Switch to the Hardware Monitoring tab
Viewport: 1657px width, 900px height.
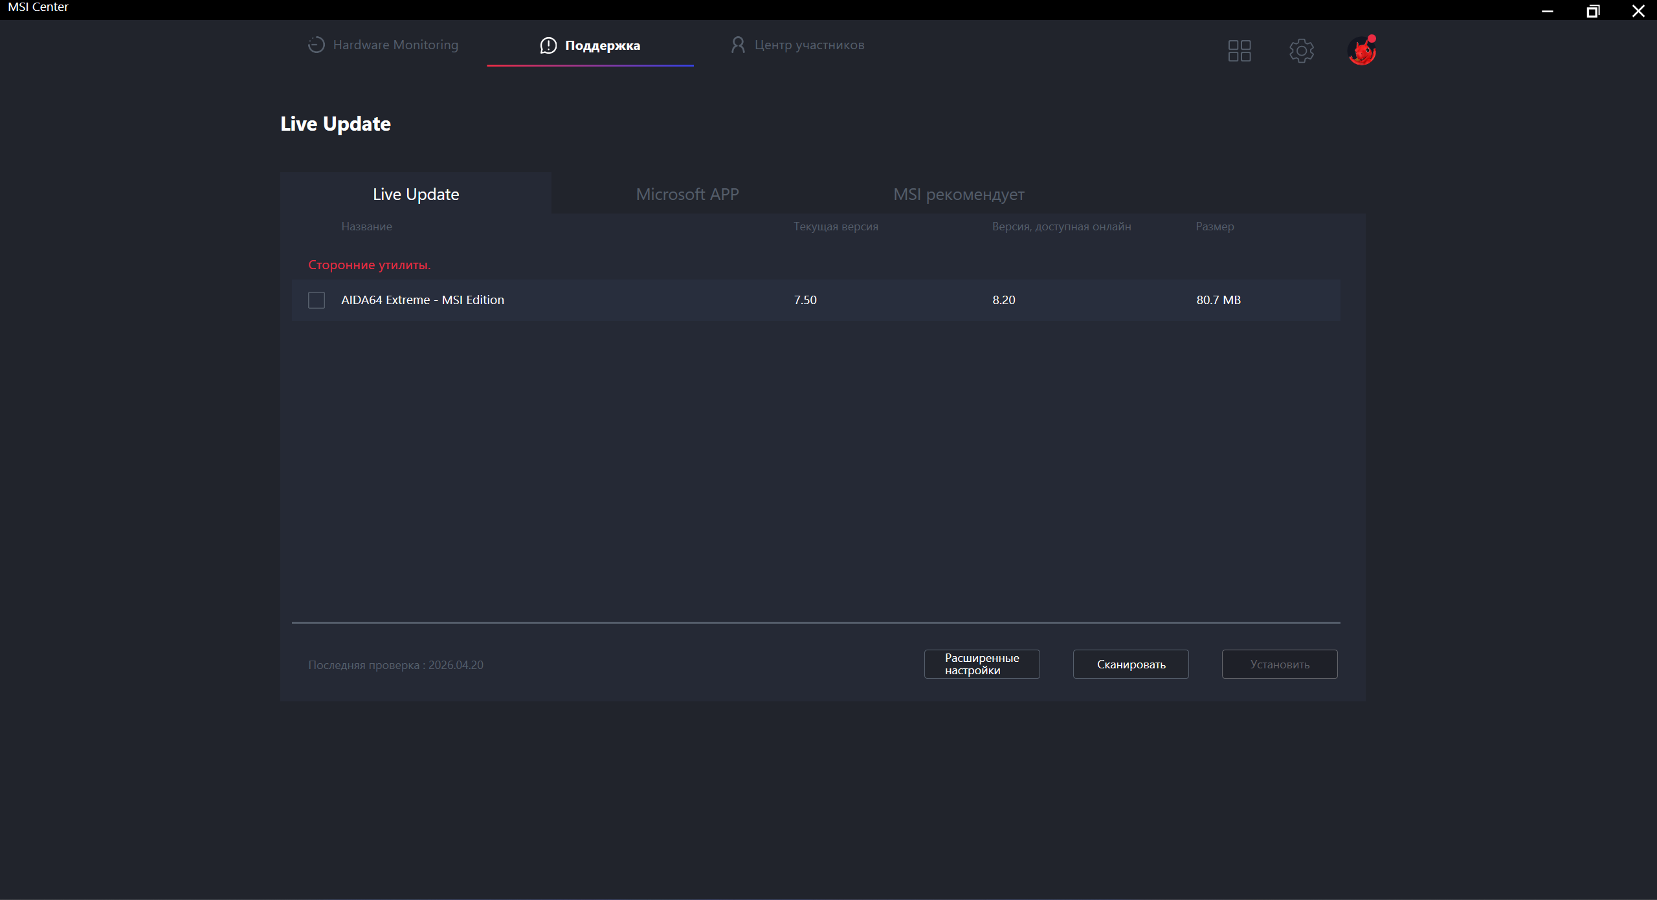(395, 45)
